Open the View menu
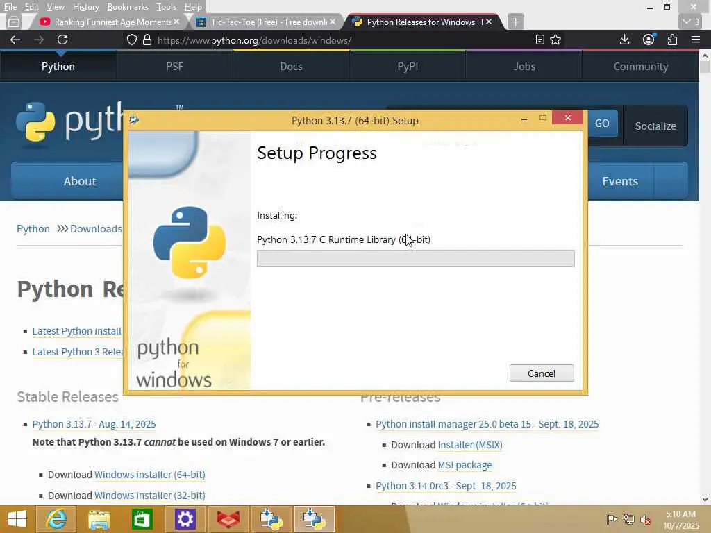Image resolution: width=711 pixels, height=533 pixels. [x=56, y=7]
